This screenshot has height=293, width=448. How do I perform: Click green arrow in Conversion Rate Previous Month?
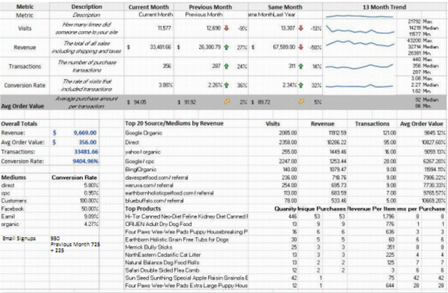click(227, 85)
